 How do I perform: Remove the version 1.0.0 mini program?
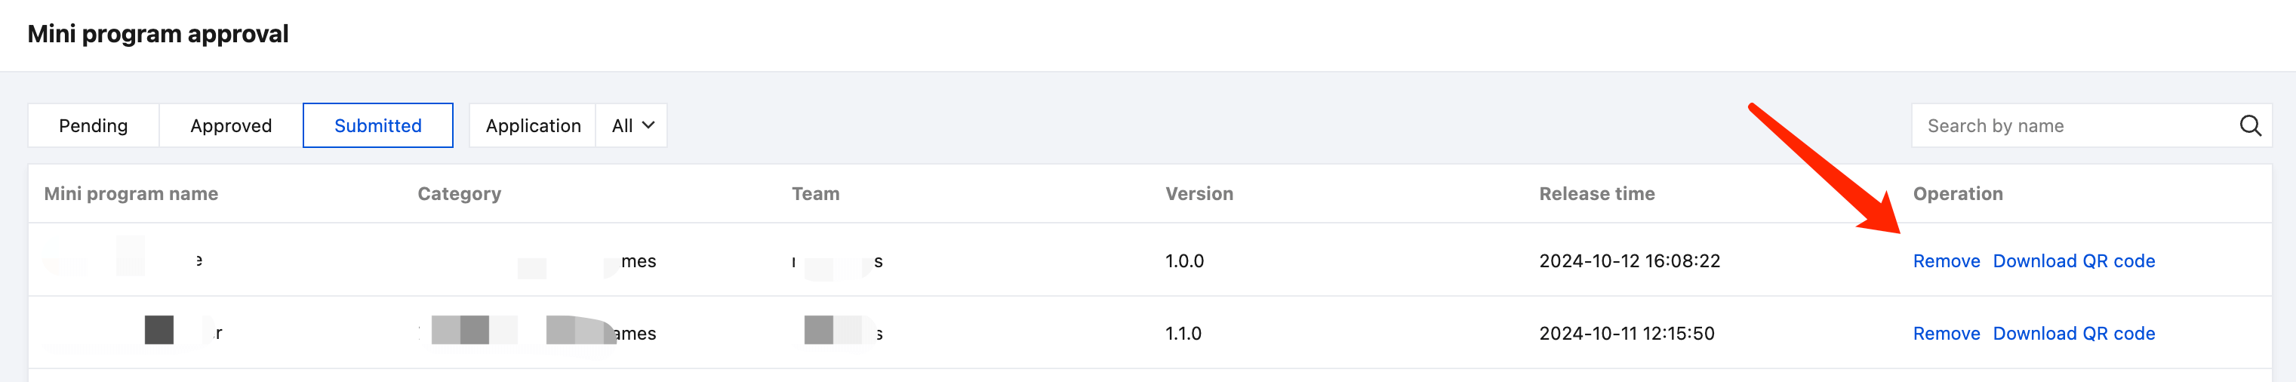point(1946,260)
